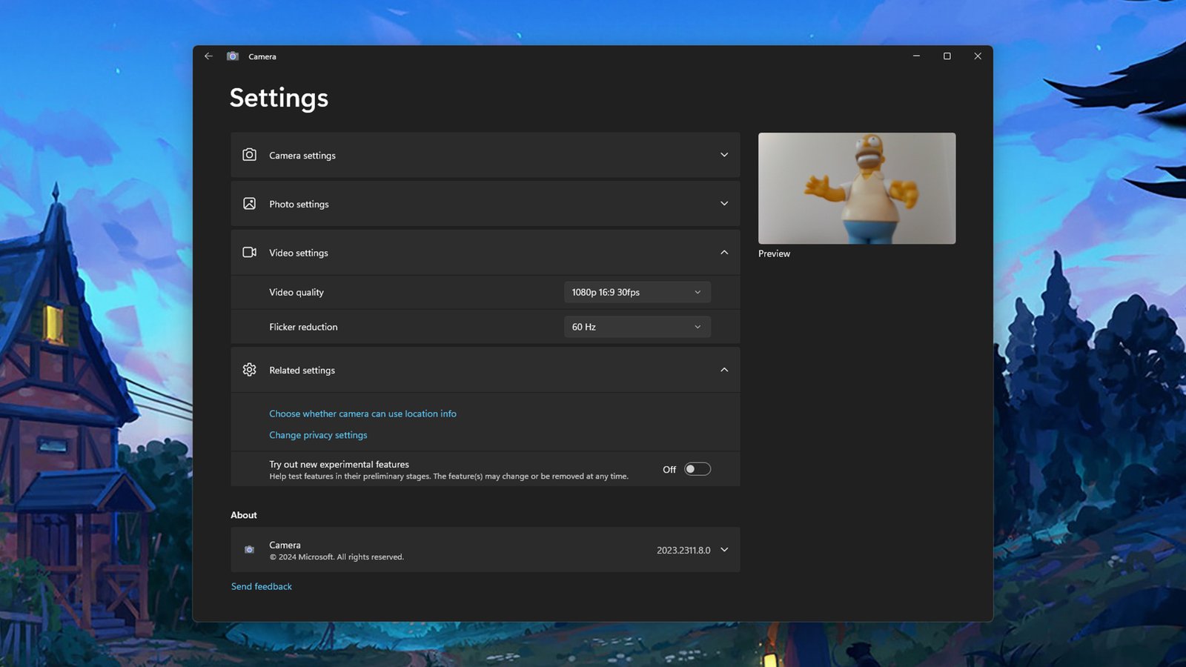Click the camera preview thumbnail
1186x667 pixels.
856,188
